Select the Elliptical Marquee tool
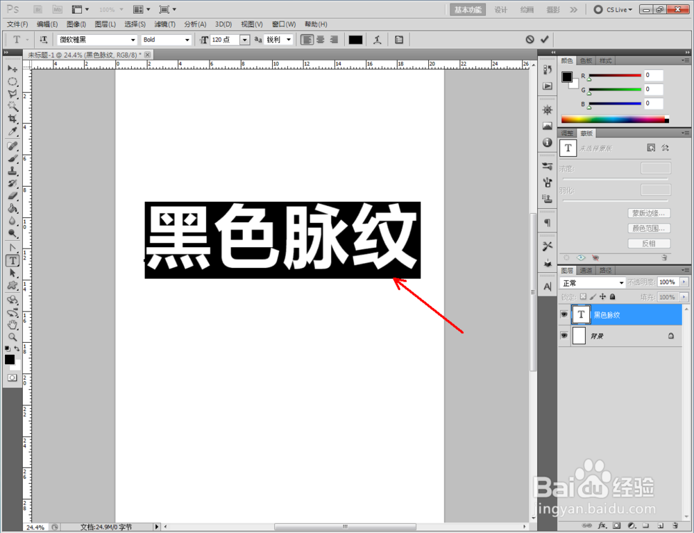694x533 pixels. pos(12,81)
